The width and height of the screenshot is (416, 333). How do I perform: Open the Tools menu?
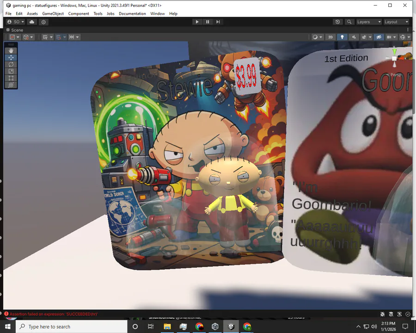click(98, 13)
